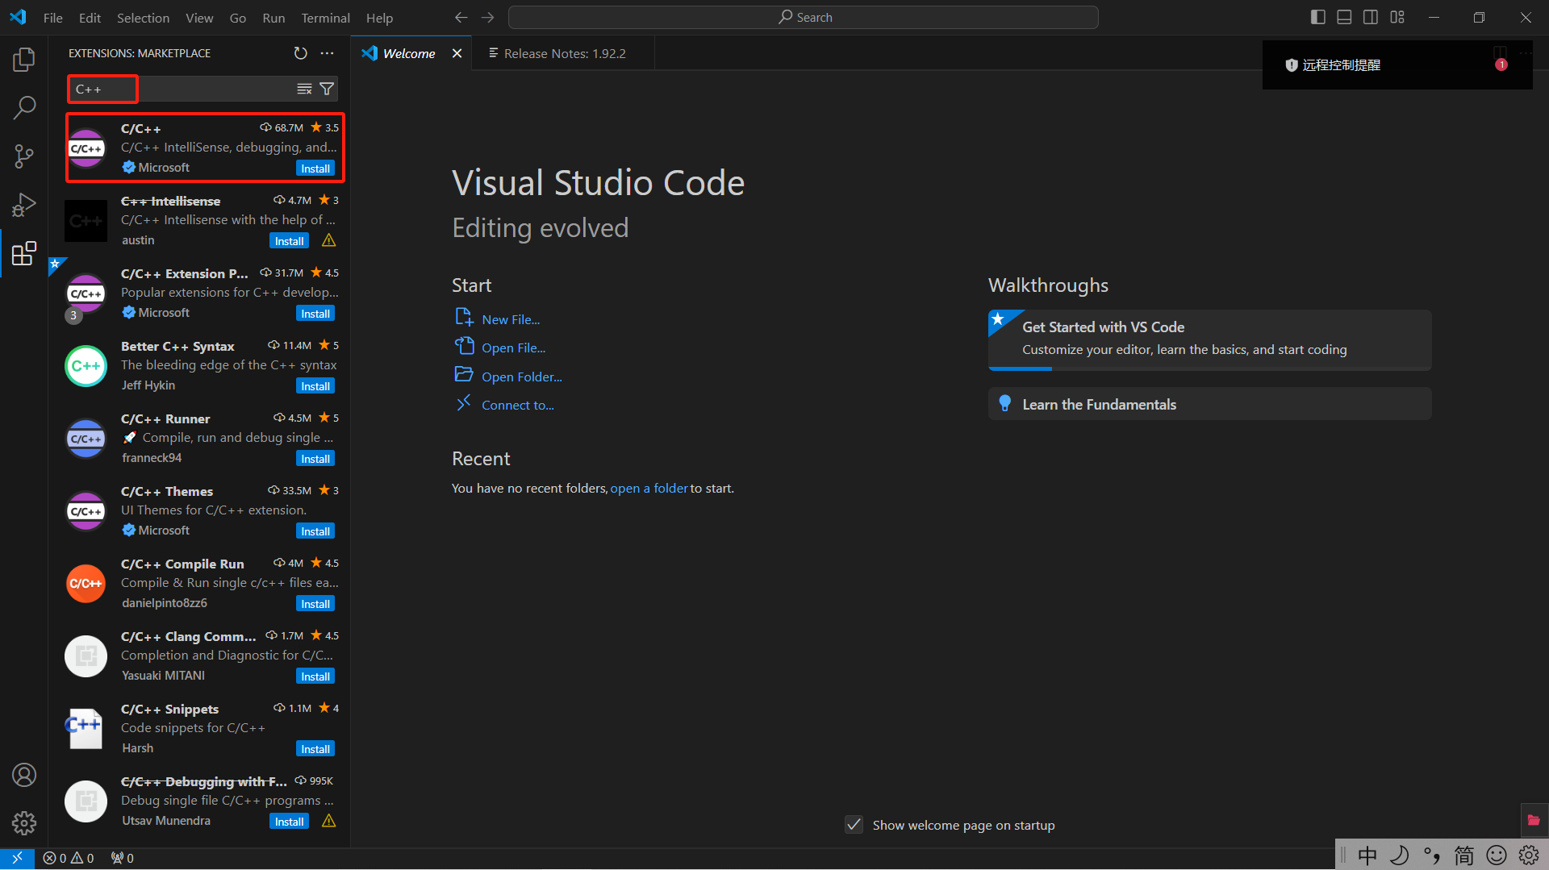The height and width of the screenshot is (870, 1549).
Task: Open the File menu
Action: point(53,18)
